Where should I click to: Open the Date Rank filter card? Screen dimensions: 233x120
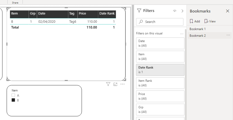coord(160,70)
